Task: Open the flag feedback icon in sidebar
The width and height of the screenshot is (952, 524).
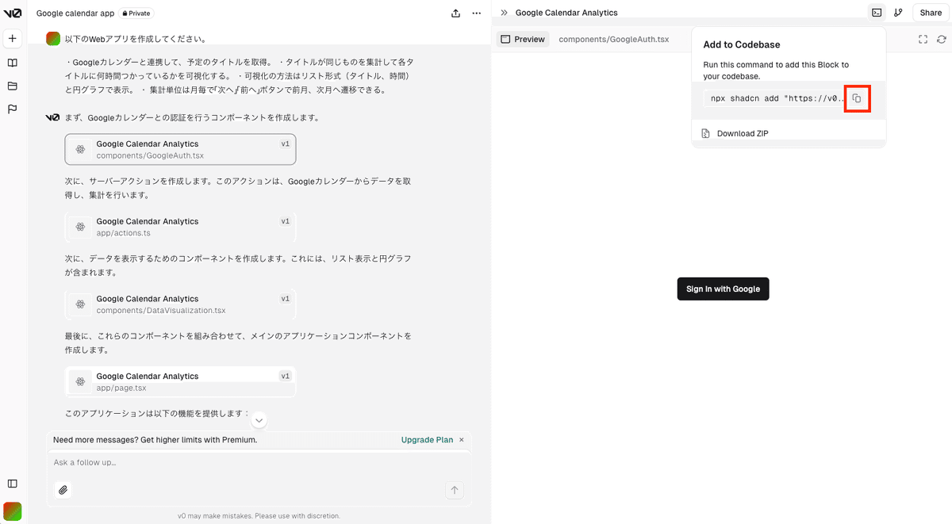Action: tap(12, 109)
